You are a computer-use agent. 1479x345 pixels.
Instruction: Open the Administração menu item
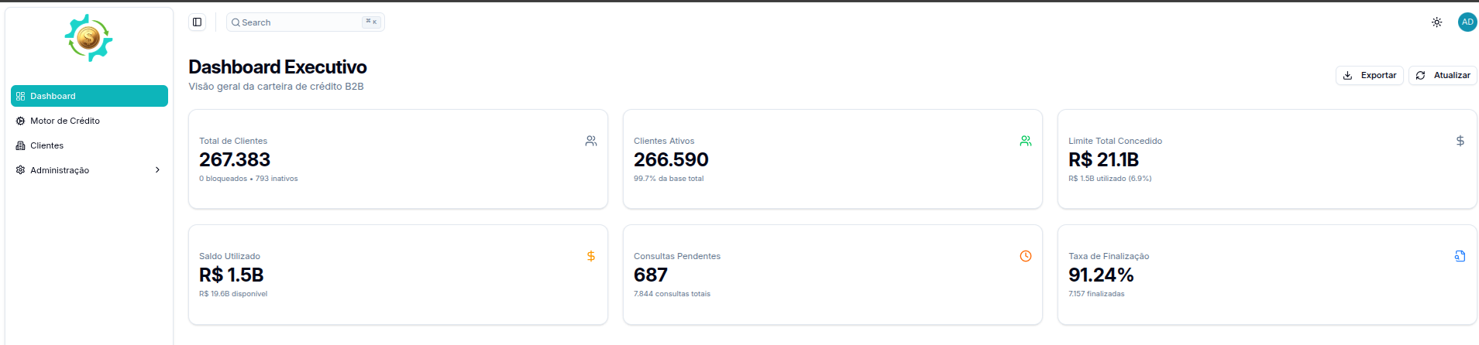pyautogui.click(x=89, y=170)
